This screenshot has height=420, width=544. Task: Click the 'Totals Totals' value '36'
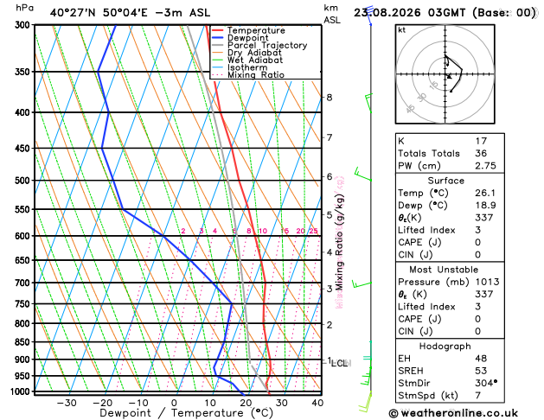[481, 153]
